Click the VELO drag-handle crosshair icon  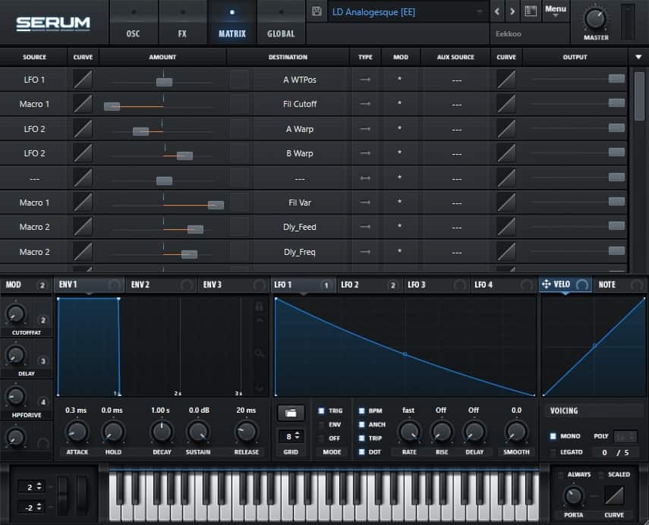pyautogui.click(x=546, y=285)
